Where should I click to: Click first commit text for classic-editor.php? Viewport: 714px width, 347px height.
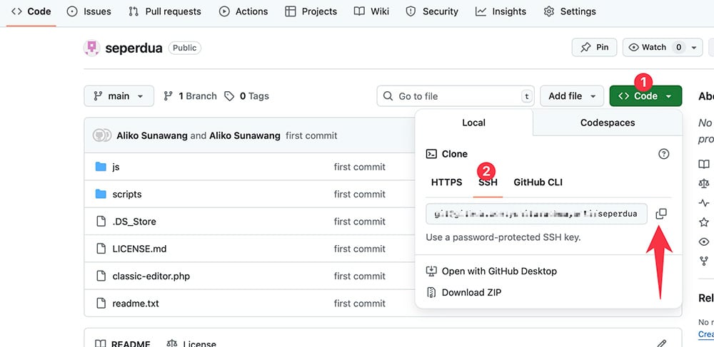click(x=360, y=276)
